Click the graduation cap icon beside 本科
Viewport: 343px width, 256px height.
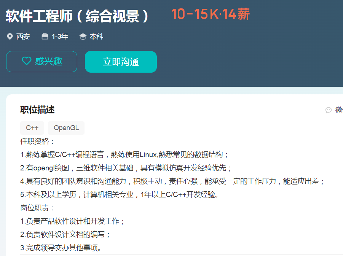click(83, 37)
